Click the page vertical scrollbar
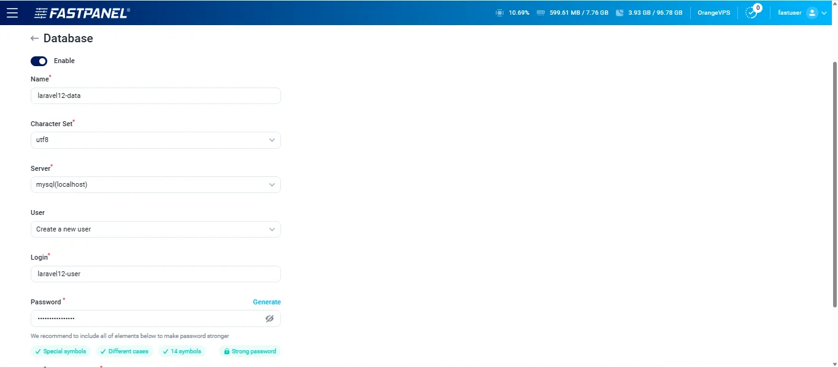This screenshot has height=368, width=838. tap(834, 184)
